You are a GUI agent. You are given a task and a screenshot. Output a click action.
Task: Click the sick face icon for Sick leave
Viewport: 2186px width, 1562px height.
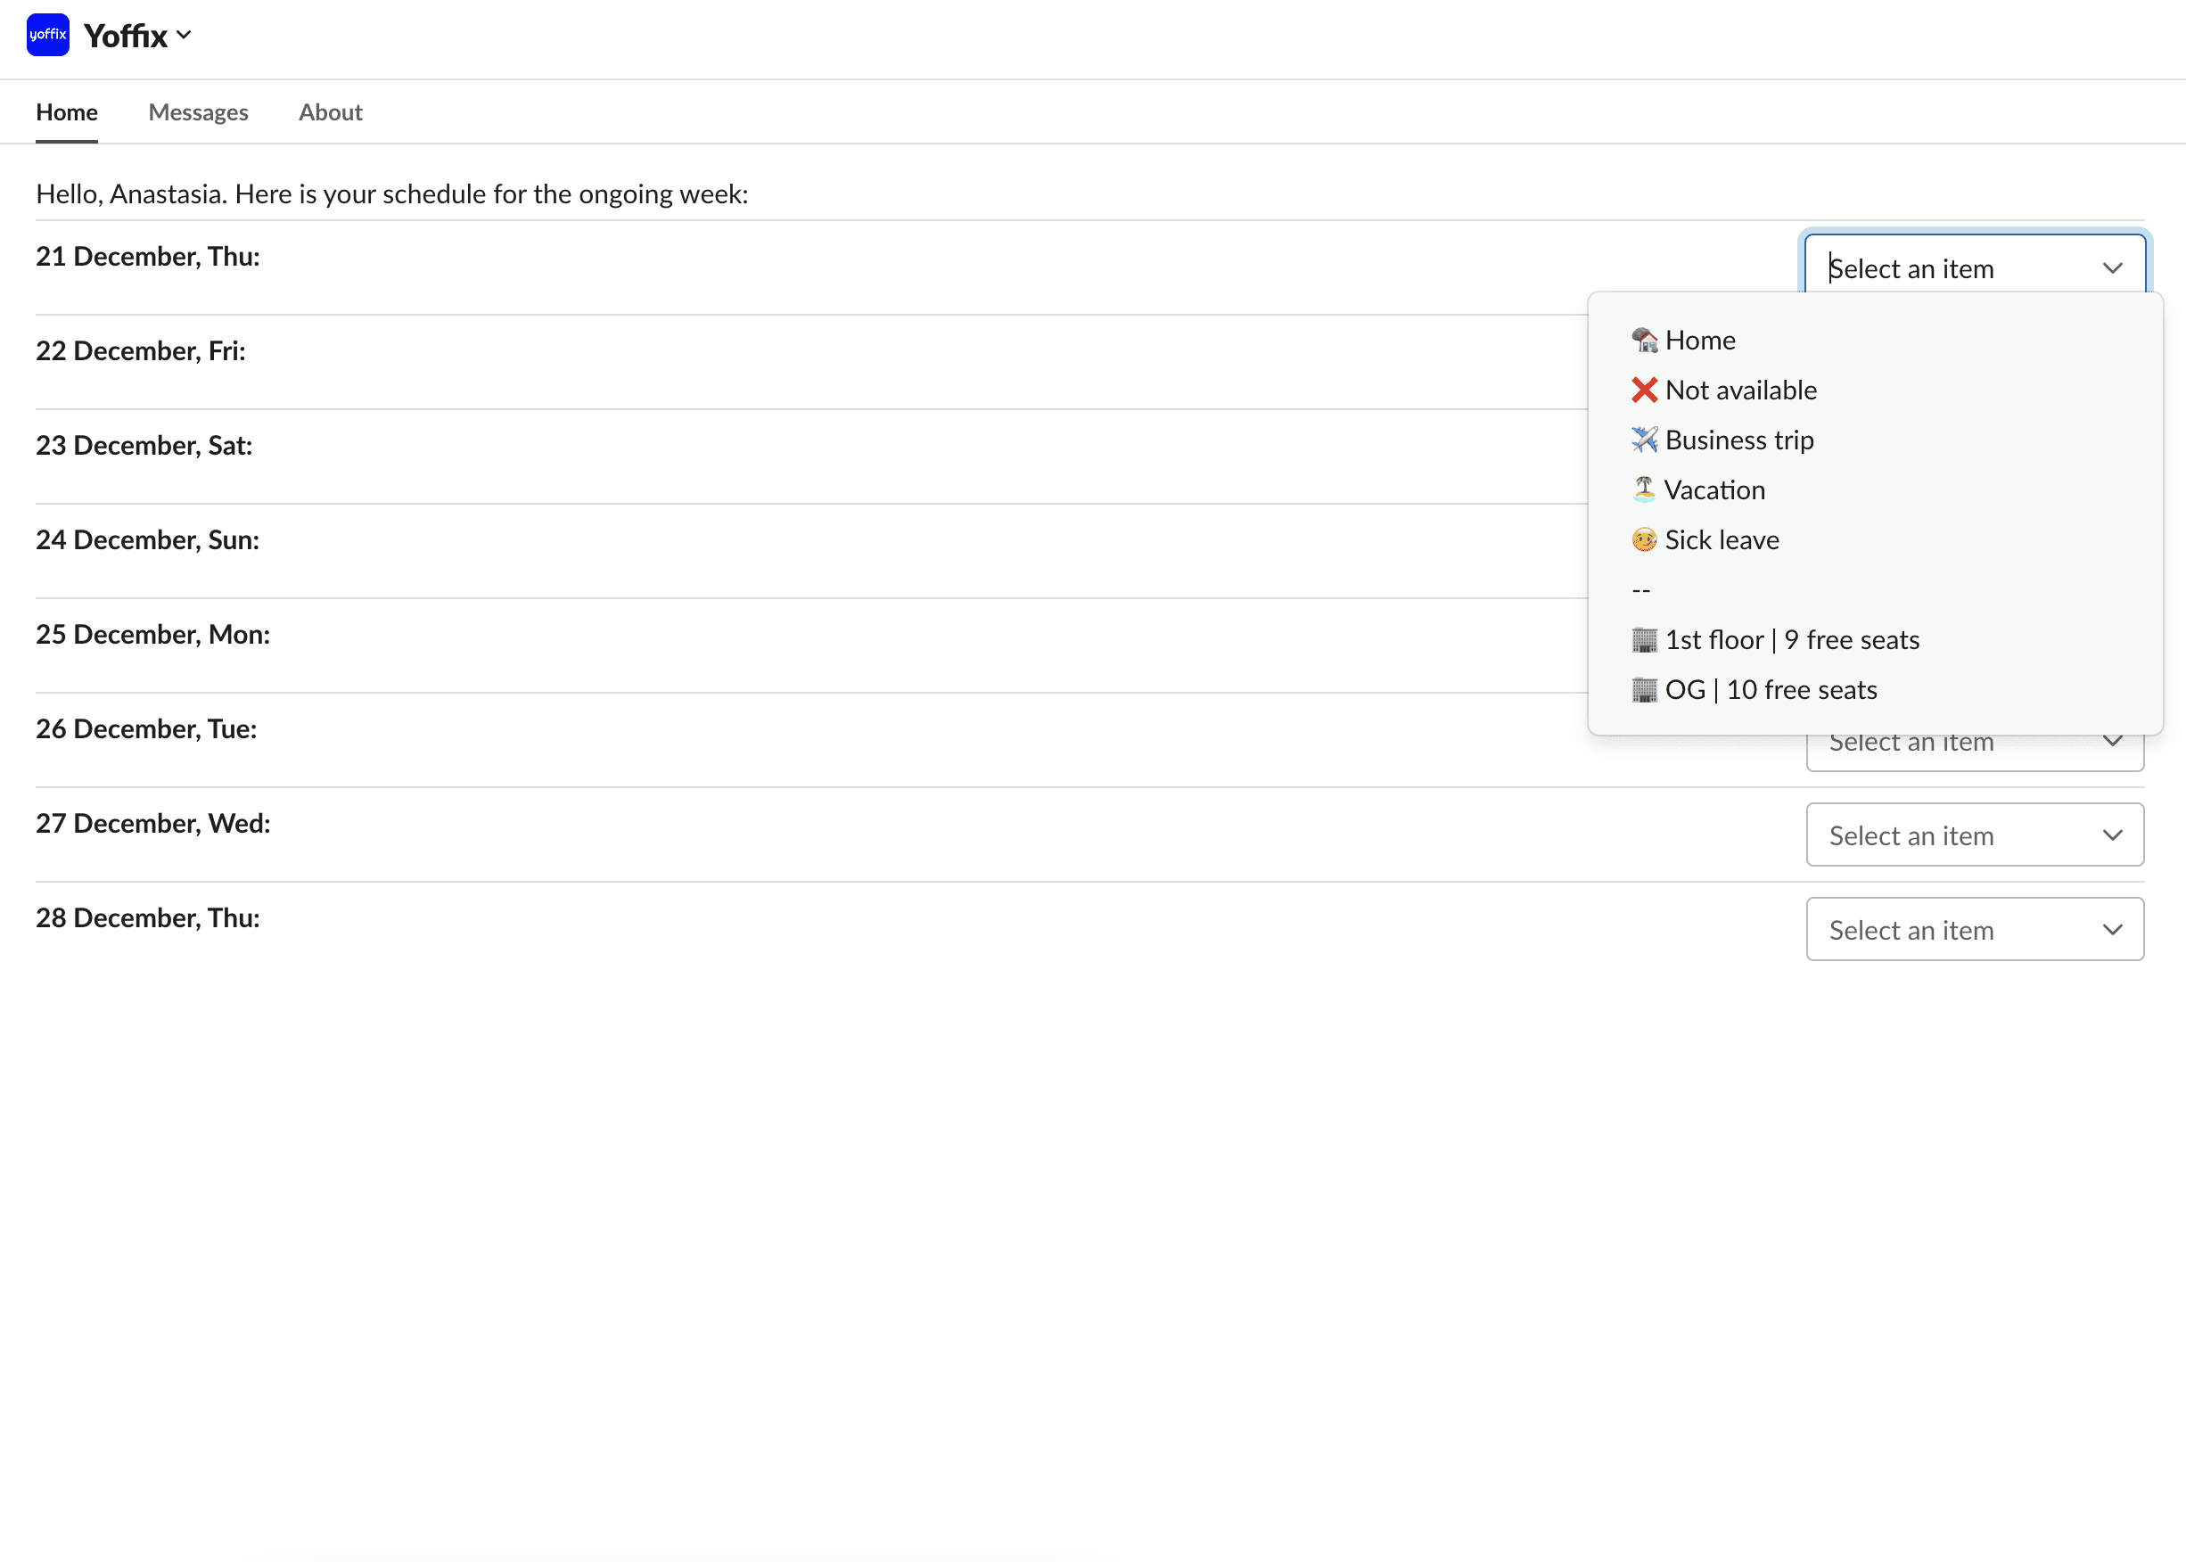click(x=1645, y=539)
